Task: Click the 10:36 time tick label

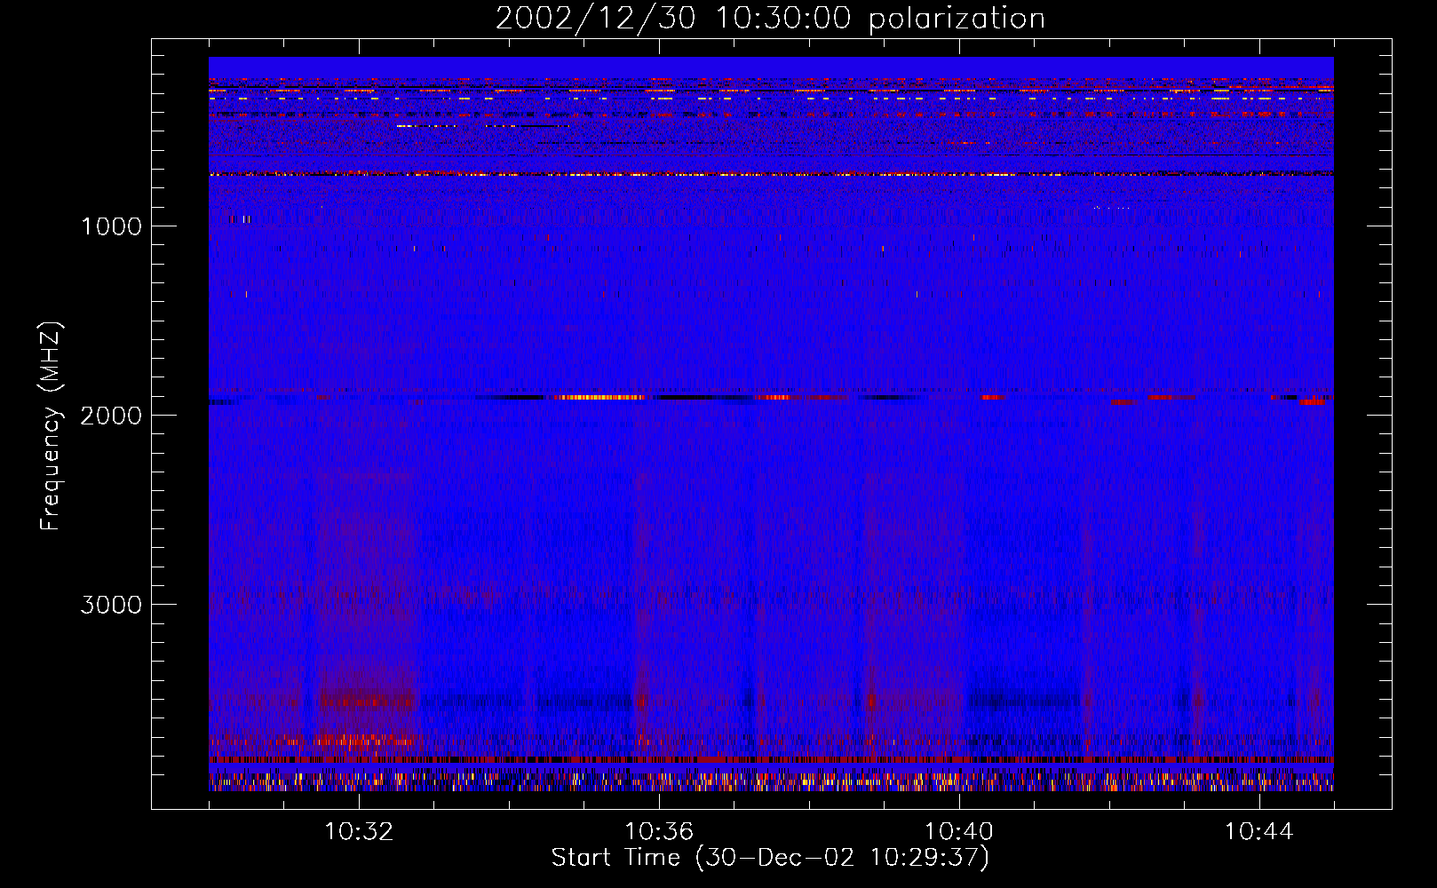Action: click(659, 832)
